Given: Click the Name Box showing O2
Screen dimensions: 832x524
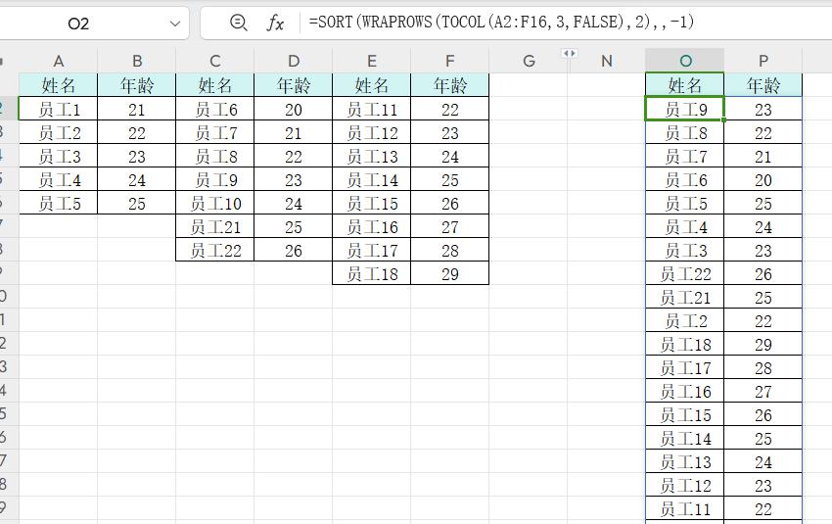Looking at the screenshot, I should 78,24.
